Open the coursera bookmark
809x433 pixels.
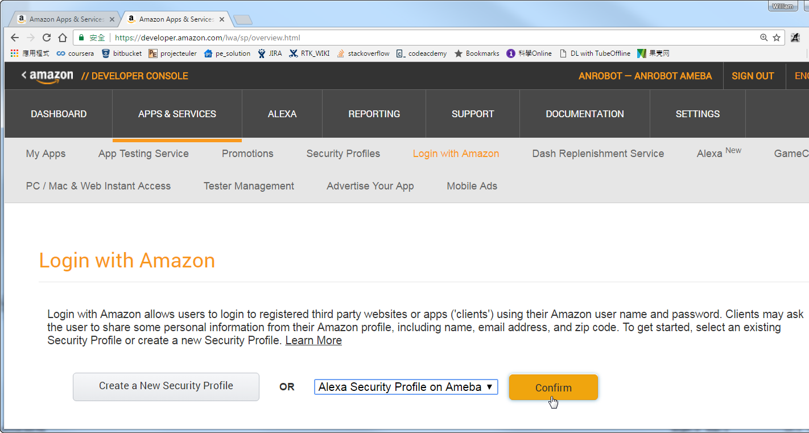point(74,53)
